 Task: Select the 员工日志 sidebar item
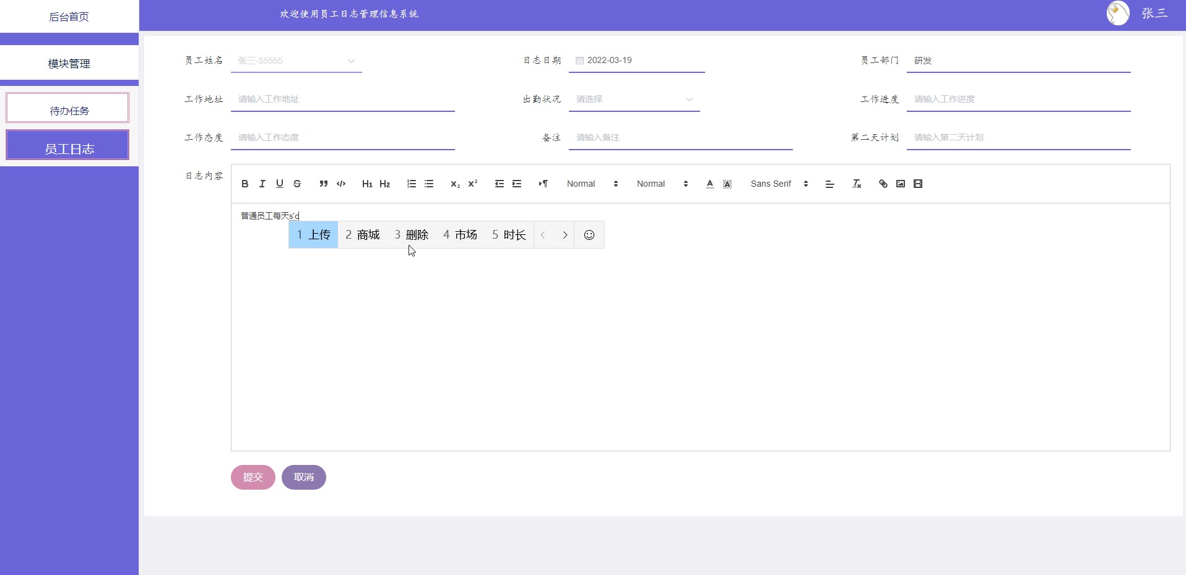pyautogui.click(x=67, y=145)
